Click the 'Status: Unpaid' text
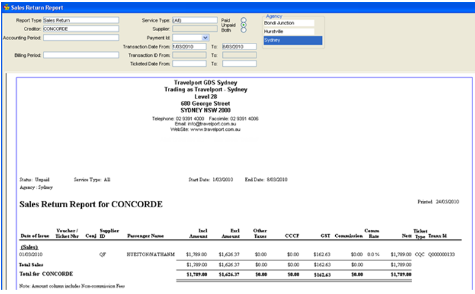 (34, 180)
